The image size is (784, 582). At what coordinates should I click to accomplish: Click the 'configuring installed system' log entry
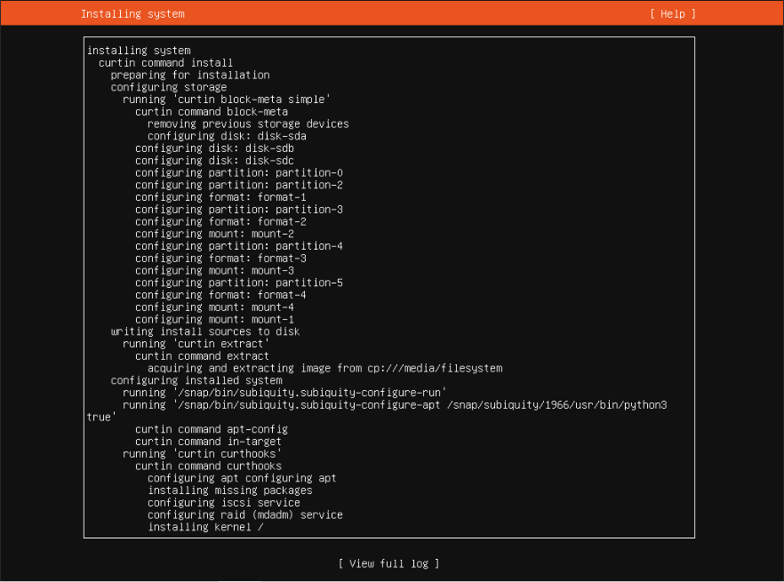click(196, 380)
